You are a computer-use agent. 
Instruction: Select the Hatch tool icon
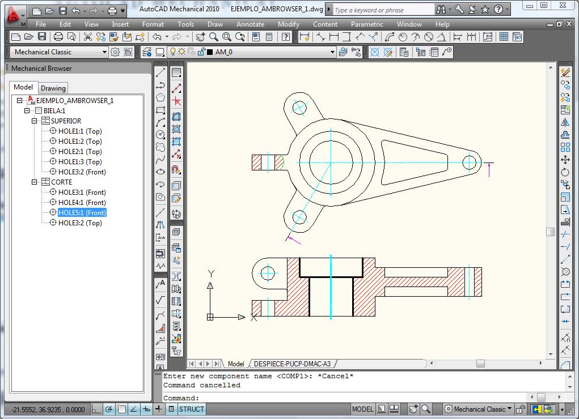(176, 72)
